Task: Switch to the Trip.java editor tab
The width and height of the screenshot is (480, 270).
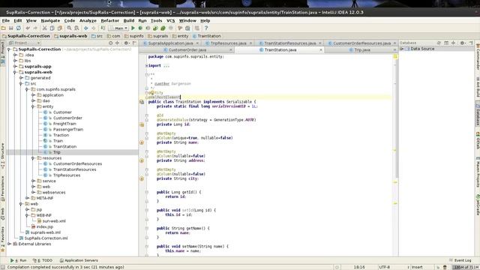Action: (362, 50)
